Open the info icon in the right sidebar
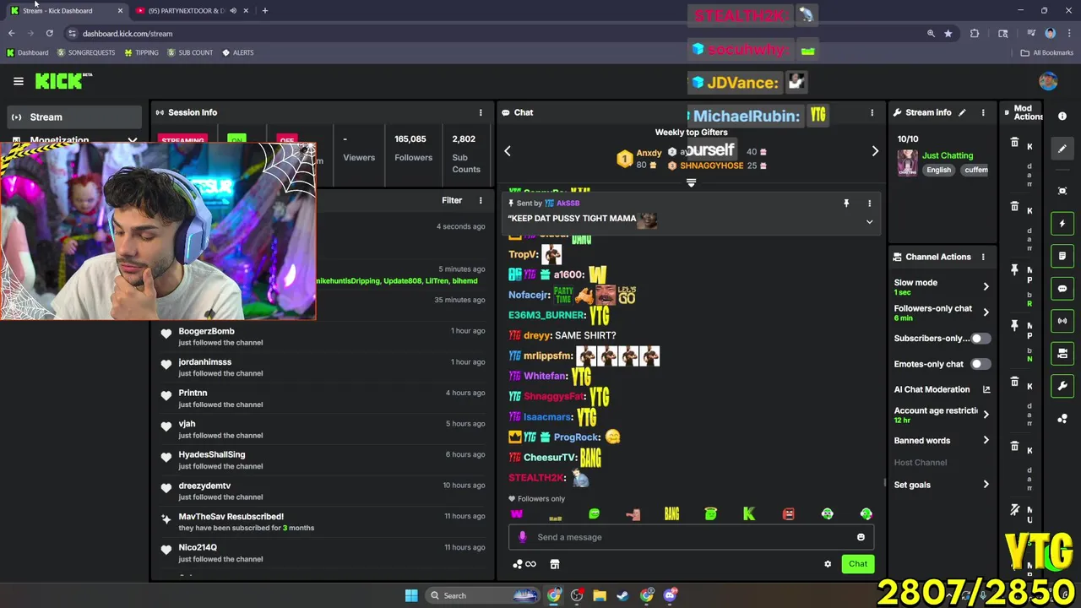 point(1062,116)
